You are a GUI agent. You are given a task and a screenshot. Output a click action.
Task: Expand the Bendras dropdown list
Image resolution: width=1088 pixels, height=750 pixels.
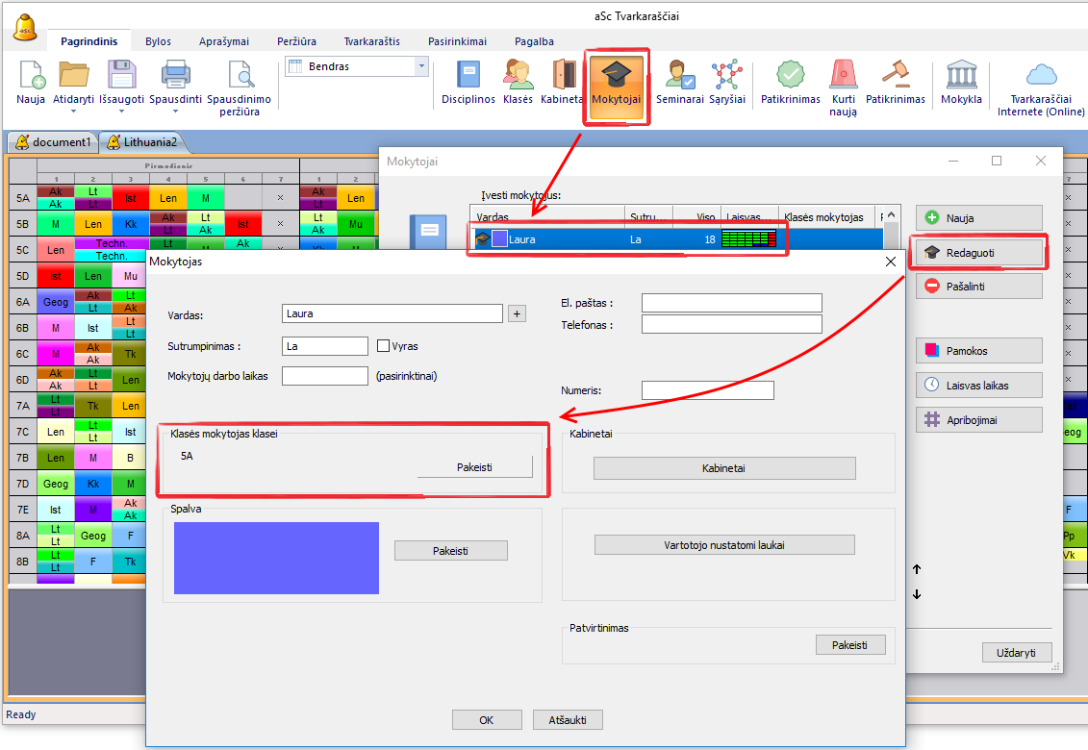point(420,66)
